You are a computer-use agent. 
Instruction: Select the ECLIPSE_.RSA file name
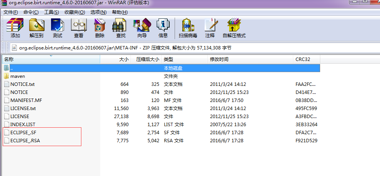tap(25, 141)
